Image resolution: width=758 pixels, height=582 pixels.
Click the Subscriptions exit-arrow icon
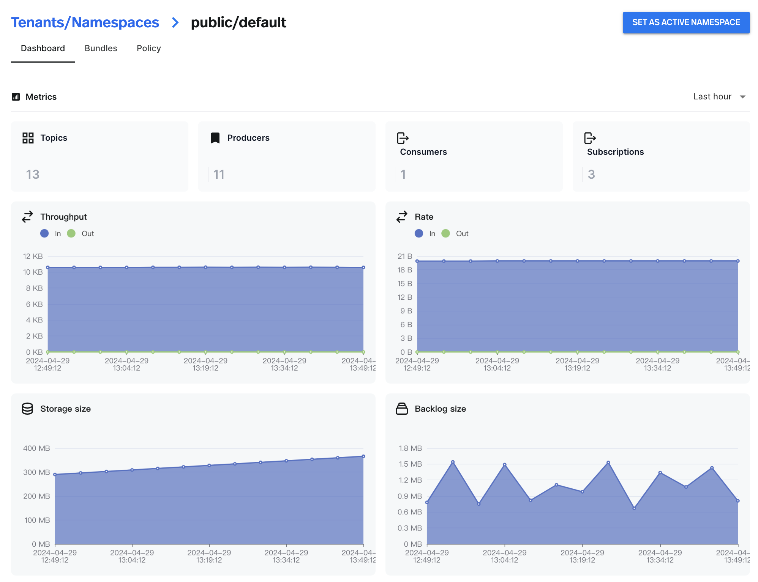(x=590, y=138)
